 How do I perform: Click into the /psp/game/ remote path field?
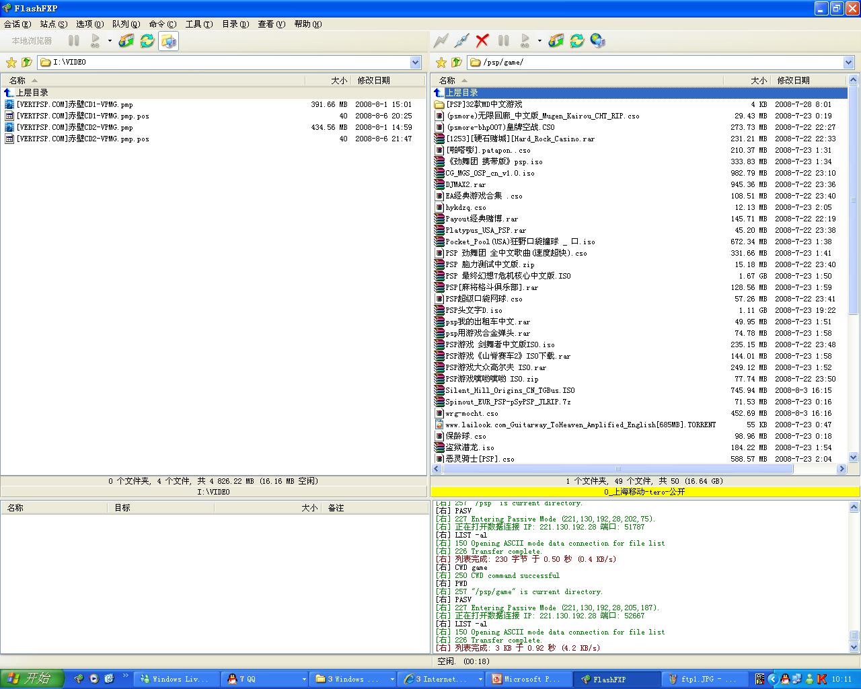[661, 63]
